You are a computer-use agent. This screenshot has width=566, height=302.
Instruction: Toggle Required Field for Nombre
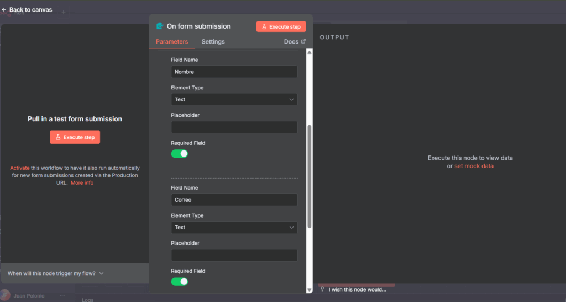[180, 153]
